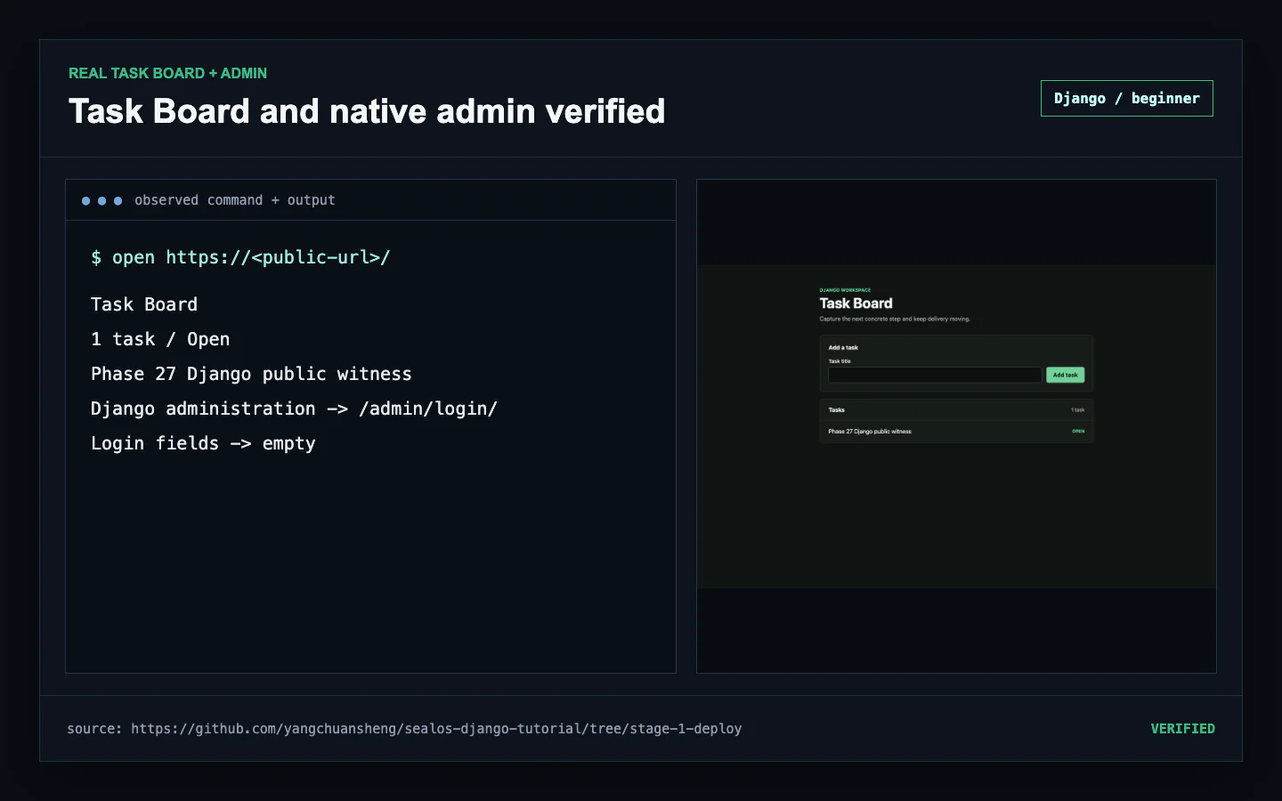The image size is (1282, 801).
Task: Click the 'open https://<public-url>/' command line
Action: point(240,257)
